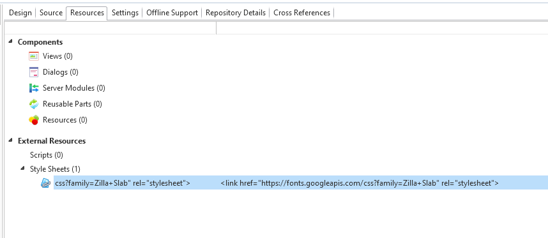This screenshot has height=238, width=548.
Task: Click the Reusable Parts icon
Action: tap(34, 104)
